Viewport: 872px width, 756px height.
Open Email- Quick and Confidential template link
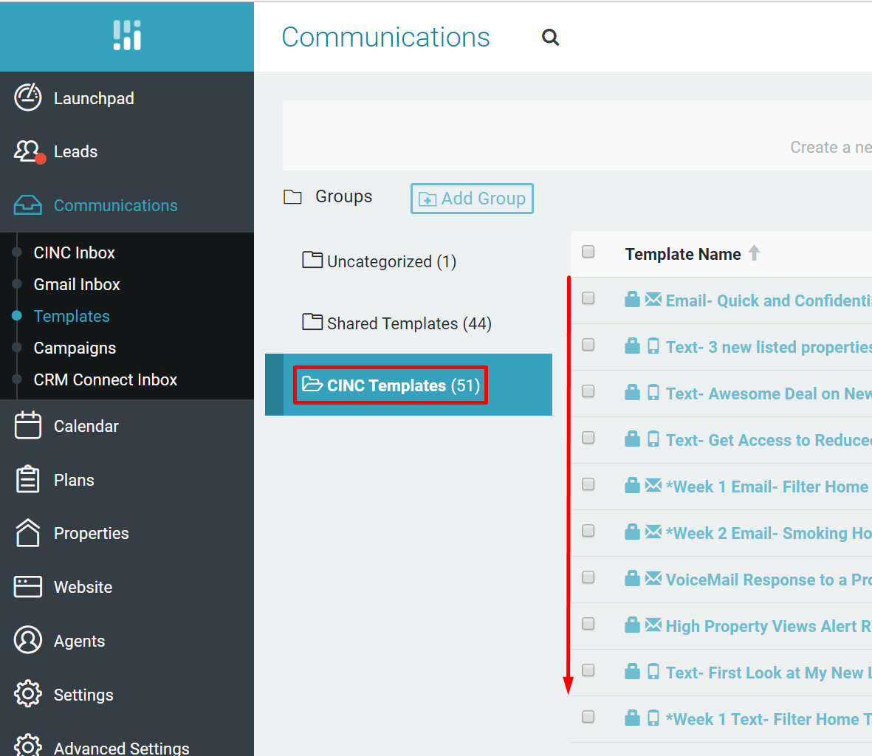click(x=769, y=300)
